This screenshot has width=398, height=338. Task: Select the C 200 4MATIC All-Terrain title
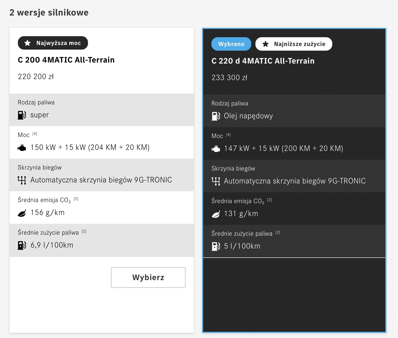pyautogui.click(x=66, y=60)
